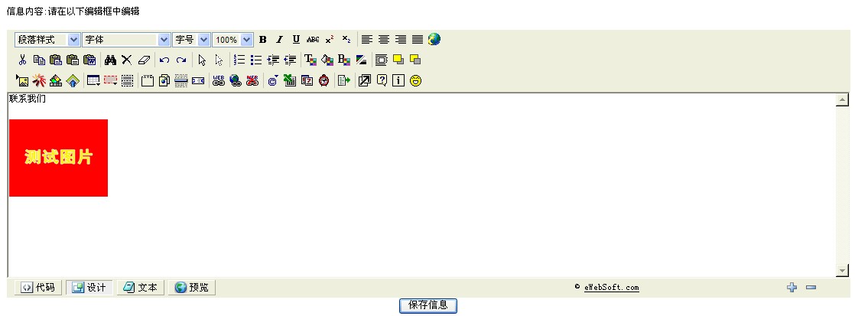
Task: Remove hyperlink with red WEB icon
Action: [252, 81]
